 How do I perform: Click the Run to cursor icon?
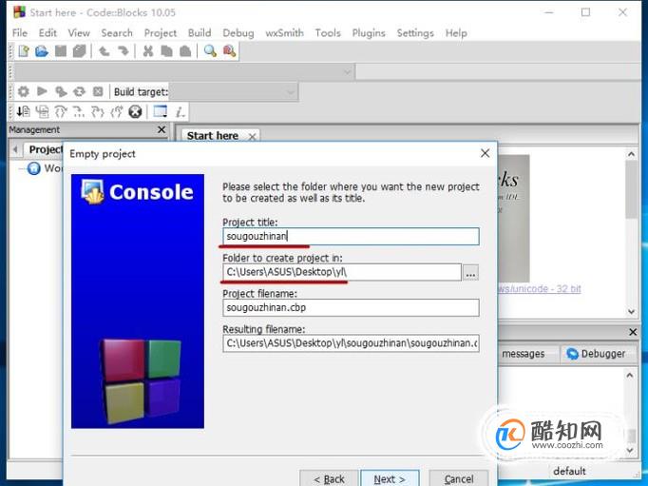42,111
